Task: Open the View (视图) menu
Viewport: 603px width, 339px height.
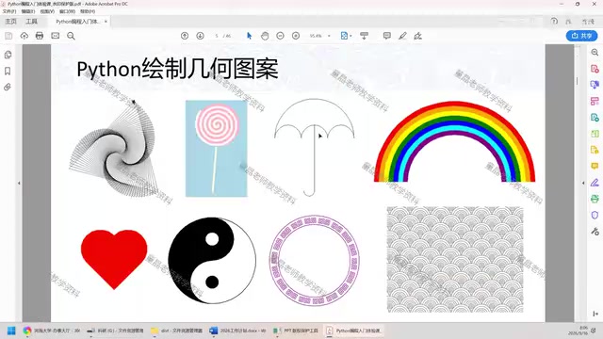Action: click(47, 11)
